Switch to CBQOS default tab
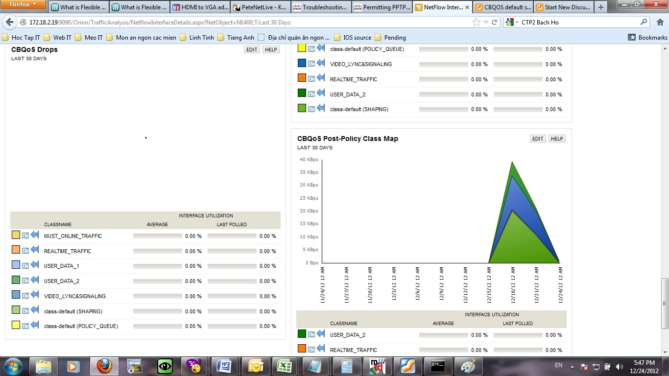 point(503,7)
